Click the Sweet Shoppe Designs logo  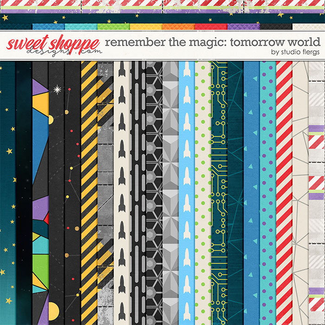click(54, 45)
